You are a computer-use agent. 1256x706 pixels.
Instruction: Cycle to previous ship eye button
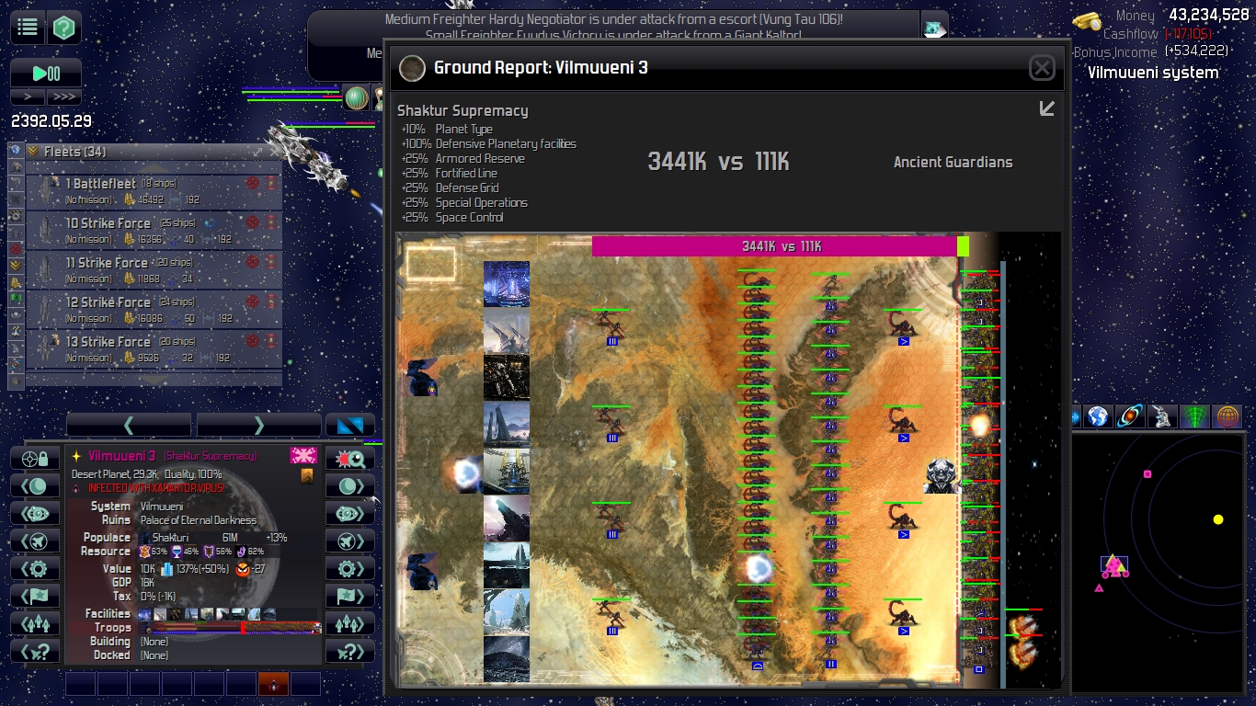(x=35, y=514)
